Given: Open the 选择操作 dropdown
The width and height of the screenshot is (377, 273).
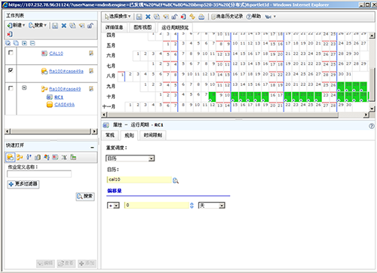Looking at the screenshot, I should [x=118, y=17].
